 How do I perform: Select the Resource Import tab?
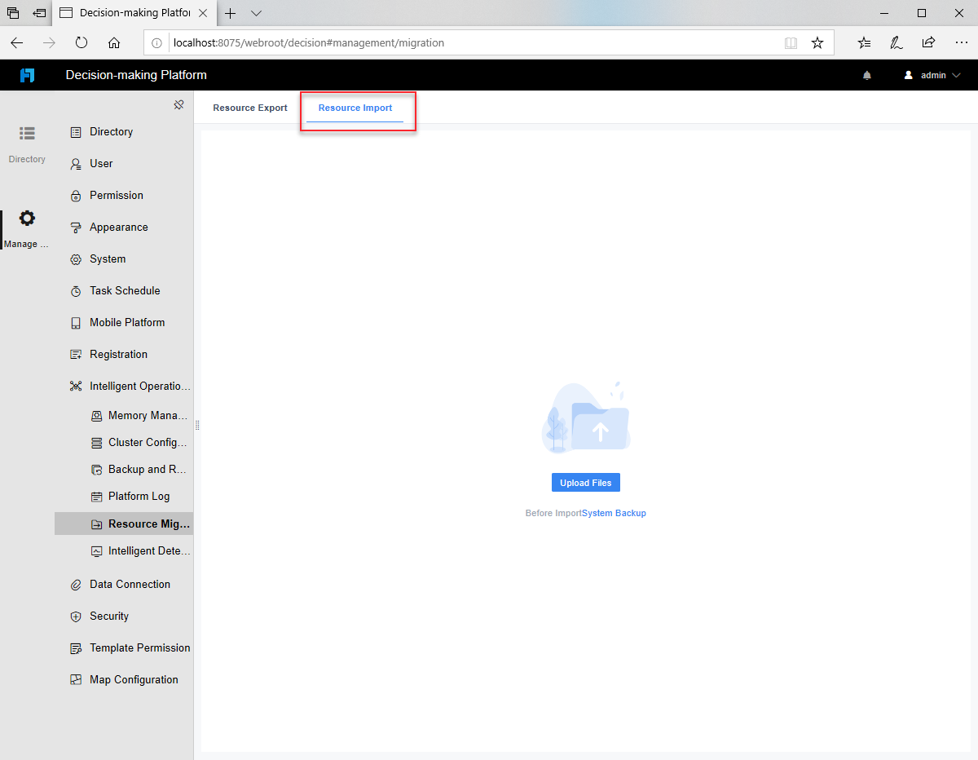tap(355, 107)
